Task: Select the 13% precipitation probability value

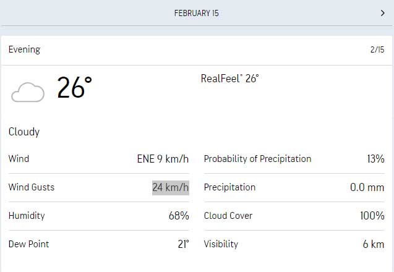Action: tap(375, 159)
